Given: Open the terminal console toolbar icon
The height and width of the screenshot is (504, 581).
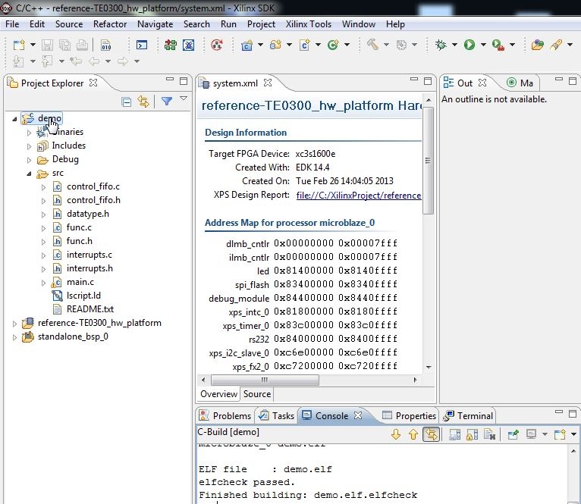Looking at the screenshot, I should (x=142, y=45).
